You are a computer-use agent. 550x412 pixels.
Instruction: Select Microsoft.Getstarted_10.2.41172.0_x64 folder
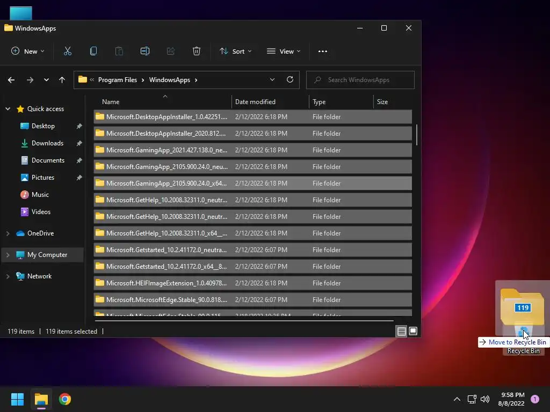(x=252, y=267)
